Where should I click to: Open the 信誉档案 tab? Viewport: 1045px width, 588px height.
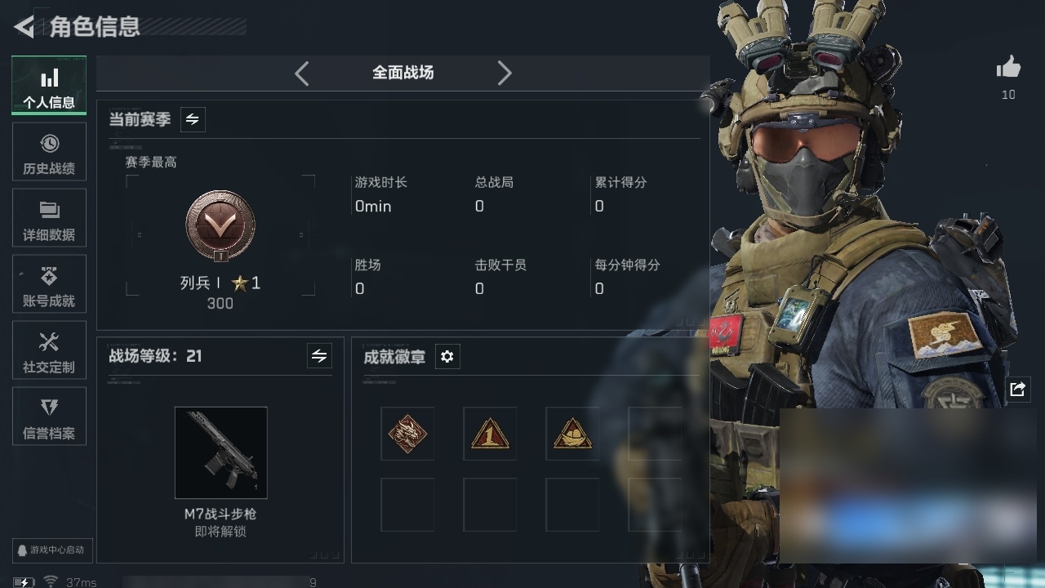(49, 416)
